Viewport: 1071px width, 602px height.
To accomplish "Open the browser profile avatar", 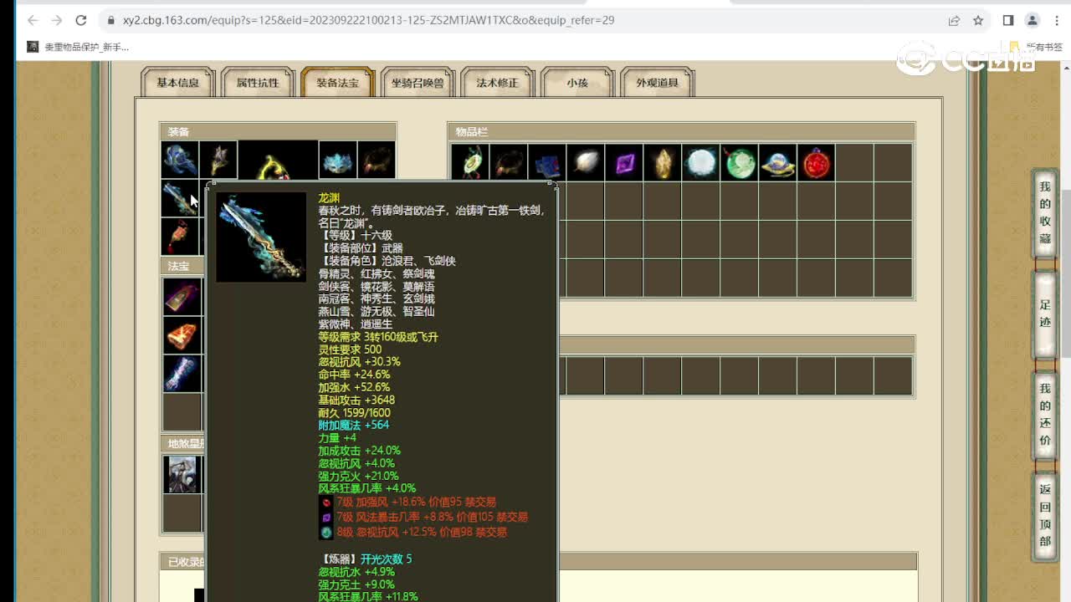I will point(1033,20).
